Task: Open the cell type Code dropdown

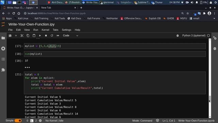Action: tap(71, 36)
